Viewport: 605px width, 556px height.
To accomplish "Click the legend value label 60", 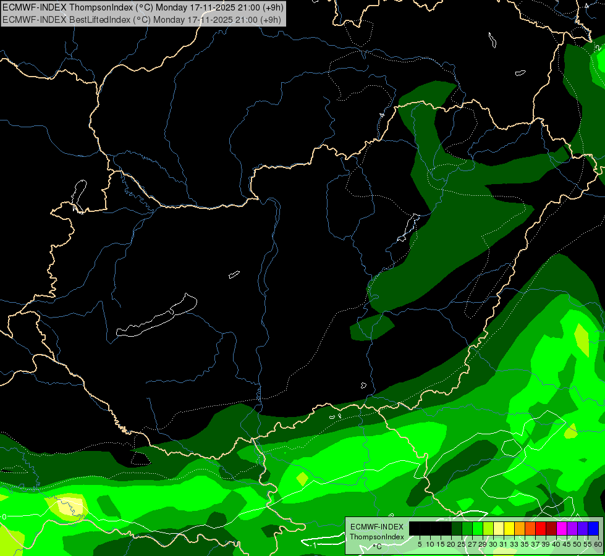I will click(x=598, y=544).
